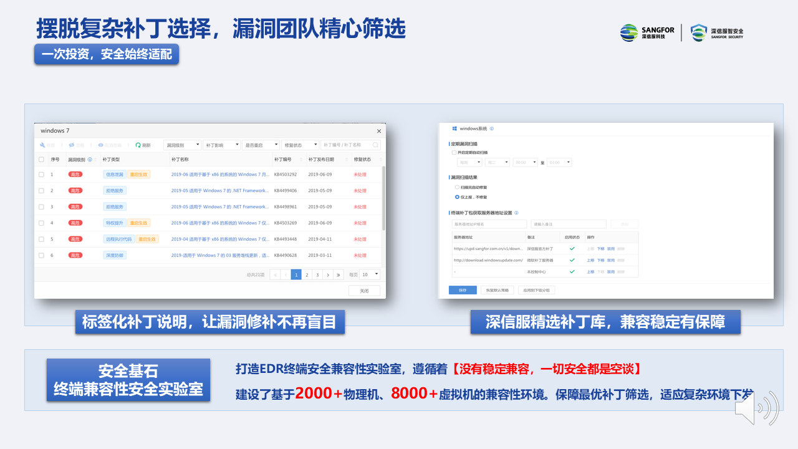
Task: Switch to page 2 in pagination
Action: point(307,274)
